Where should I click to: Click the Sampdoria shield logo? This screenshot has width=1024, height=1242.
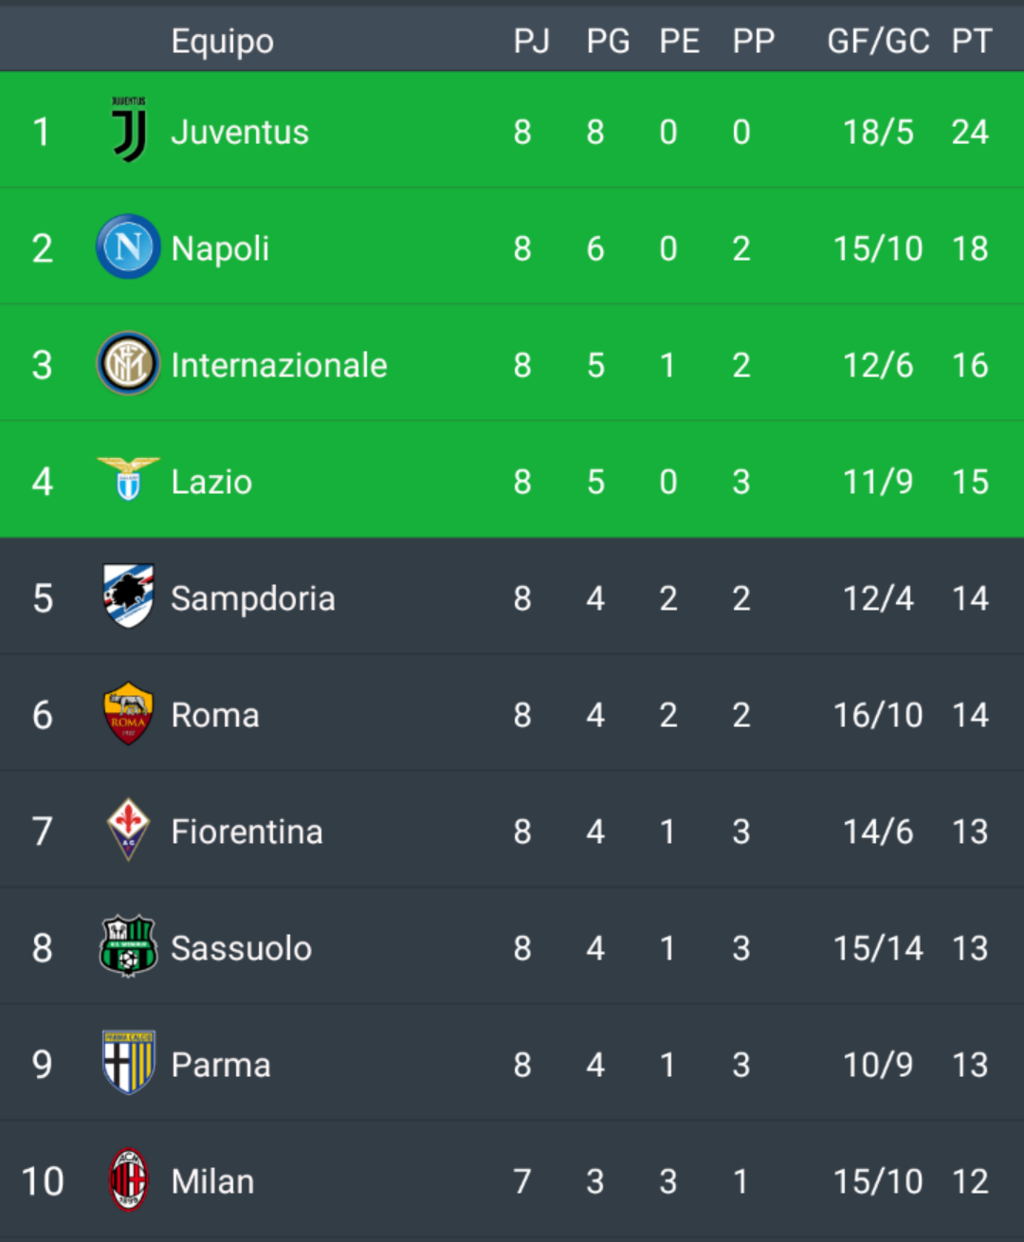pyautogui.click(x=128, y=596)
